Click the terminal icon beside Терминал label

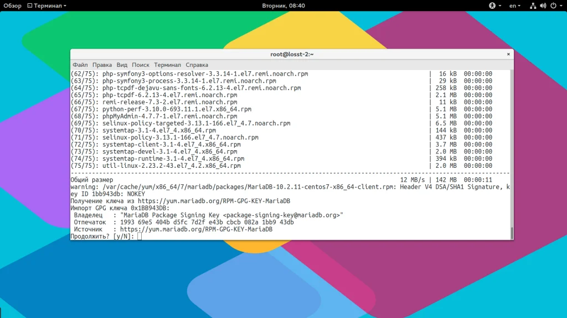(x=30, y=6)
